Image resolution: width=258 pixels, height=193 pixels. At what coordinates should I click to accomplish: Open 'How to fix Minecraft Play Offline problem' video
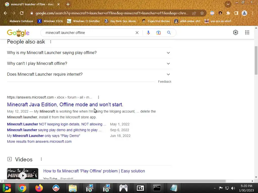[94, 171]
